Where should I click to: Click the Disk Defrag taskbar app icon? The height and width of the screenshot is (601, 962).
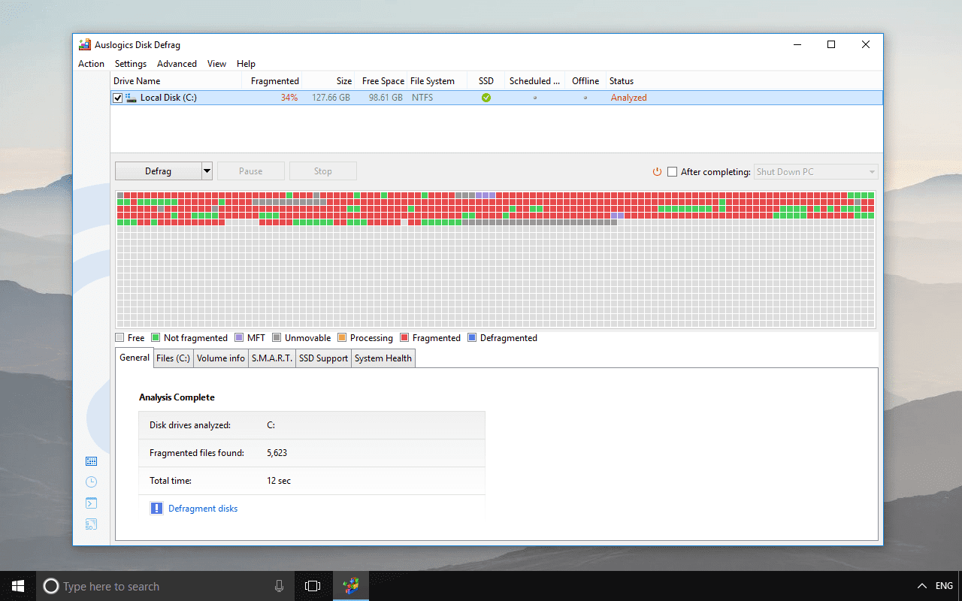click(x=351, y=586)
